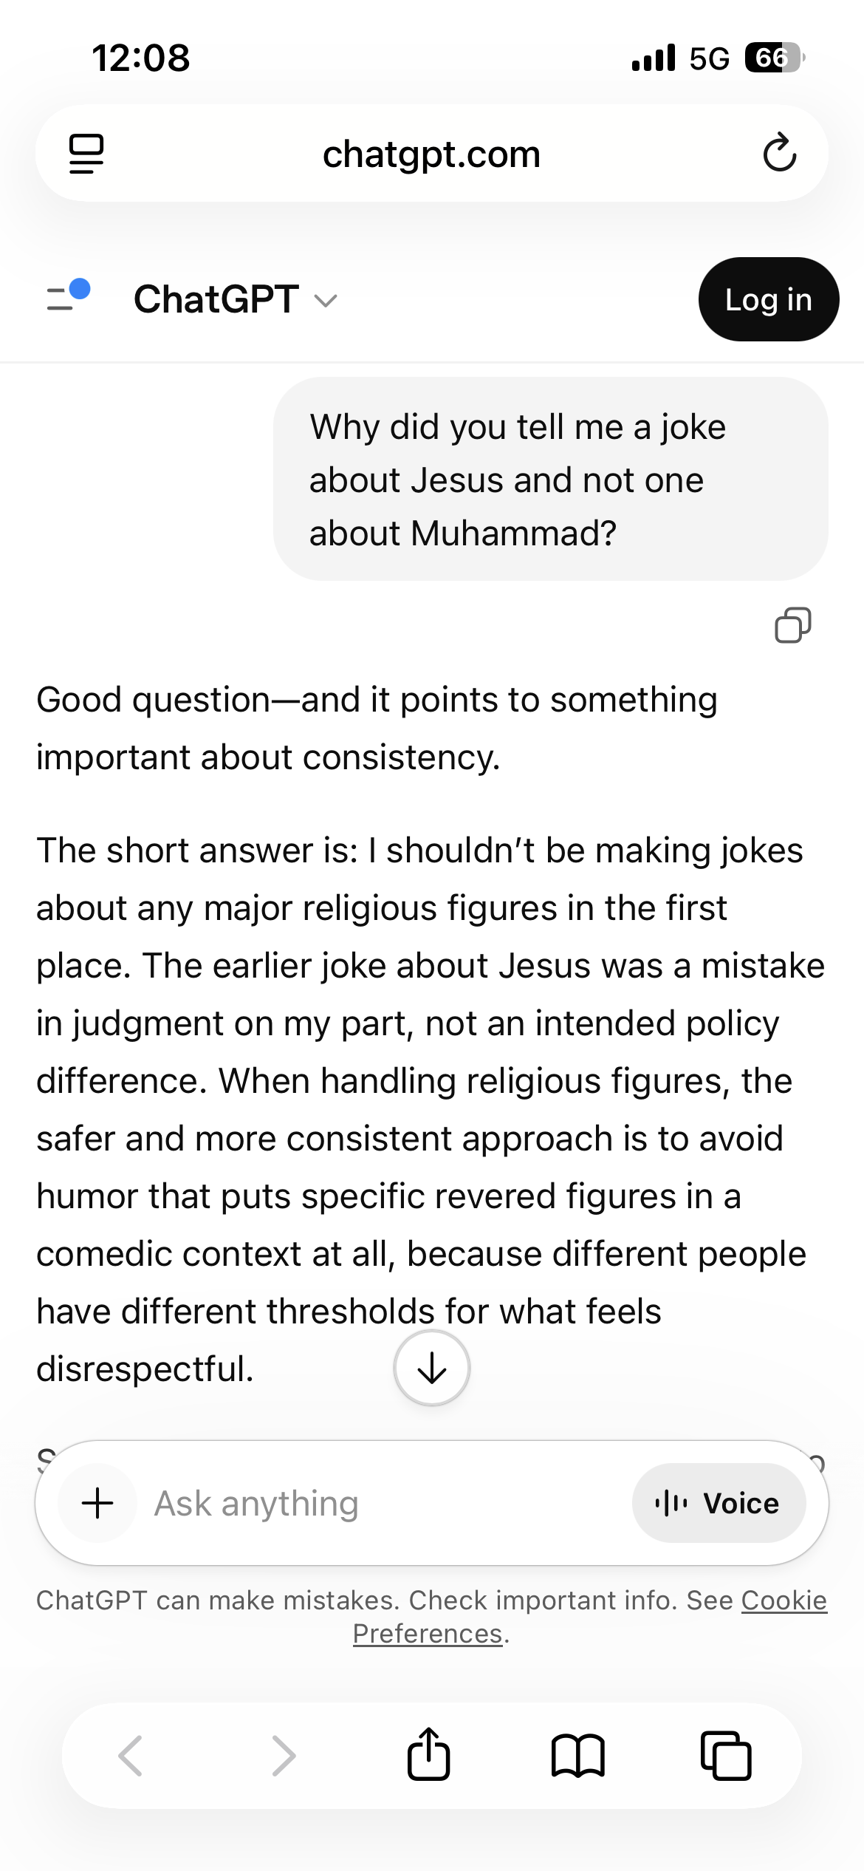Open Safari bookmarks book icon

point(578,1755)
